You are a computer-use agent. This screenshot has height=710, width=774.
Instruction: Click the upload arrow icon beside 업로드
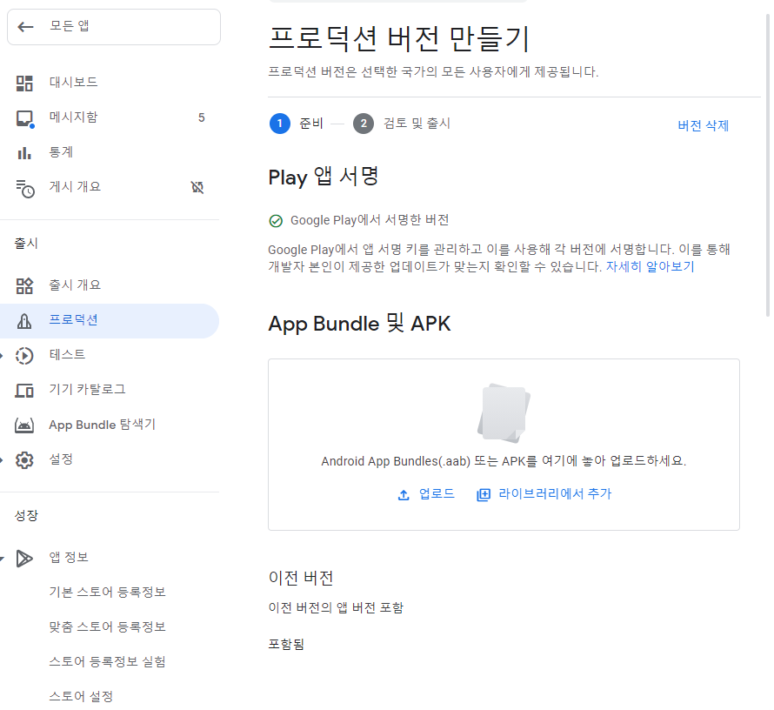(x=404, y=495)
